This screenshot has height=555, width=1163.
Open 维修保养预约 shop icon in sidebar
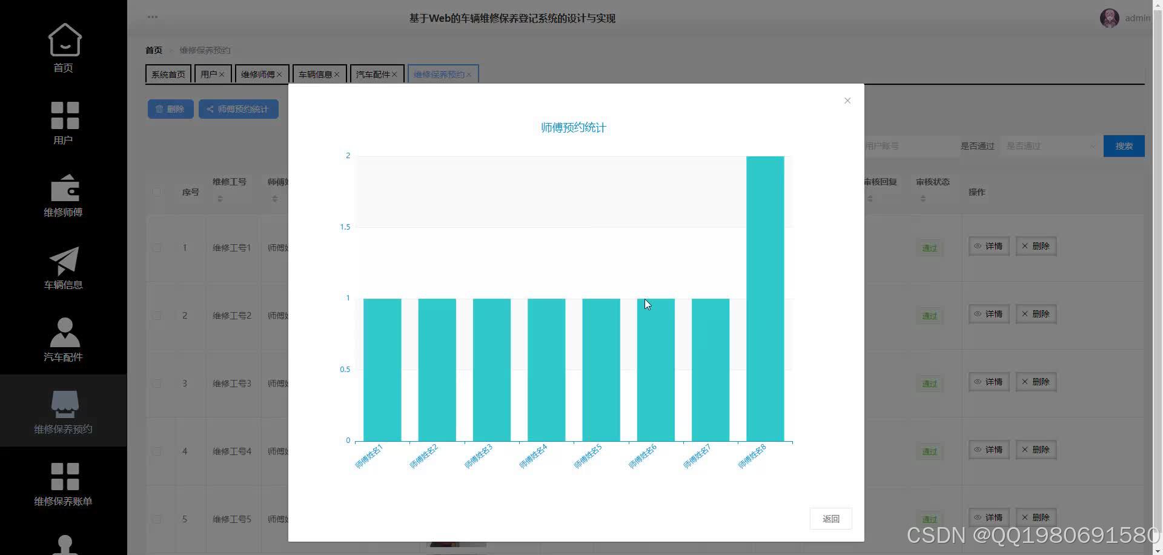pyautogui.click(x=64, y=404)
